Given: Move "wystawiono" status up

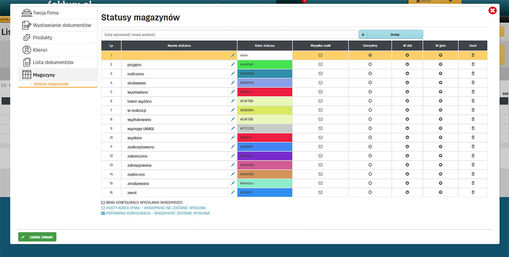Looking at the screenshot, I should (x=440, y=91).
